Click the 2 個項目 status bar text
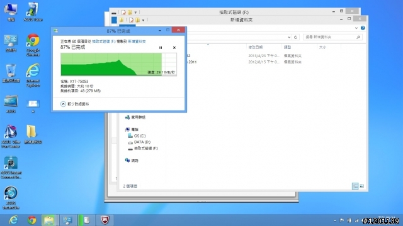 [130, 186]
